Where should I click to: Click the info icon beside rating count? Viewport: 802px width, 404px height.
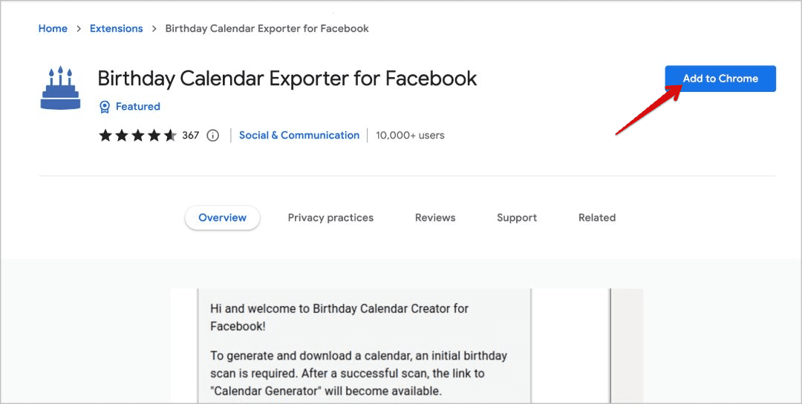tap(213, 136)
